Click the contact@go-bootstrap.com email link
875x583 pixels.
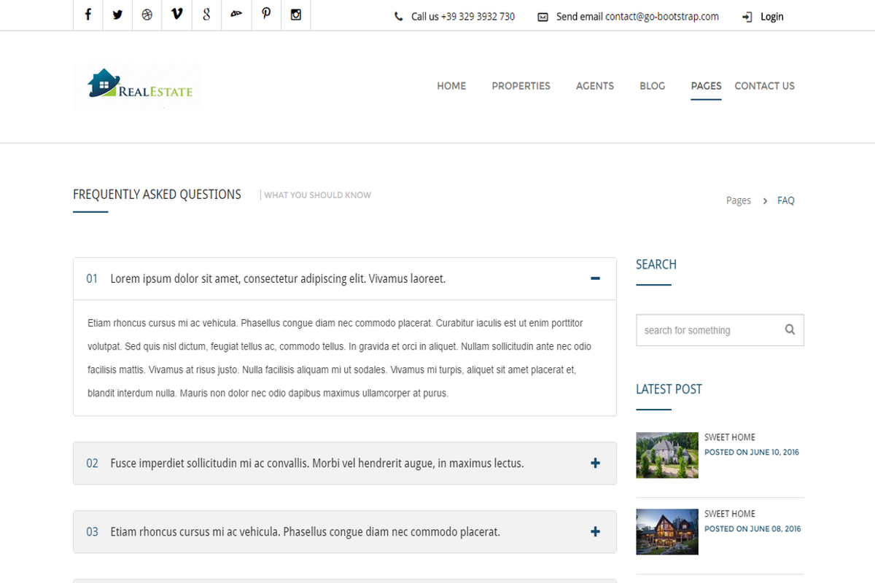(662, 17)
